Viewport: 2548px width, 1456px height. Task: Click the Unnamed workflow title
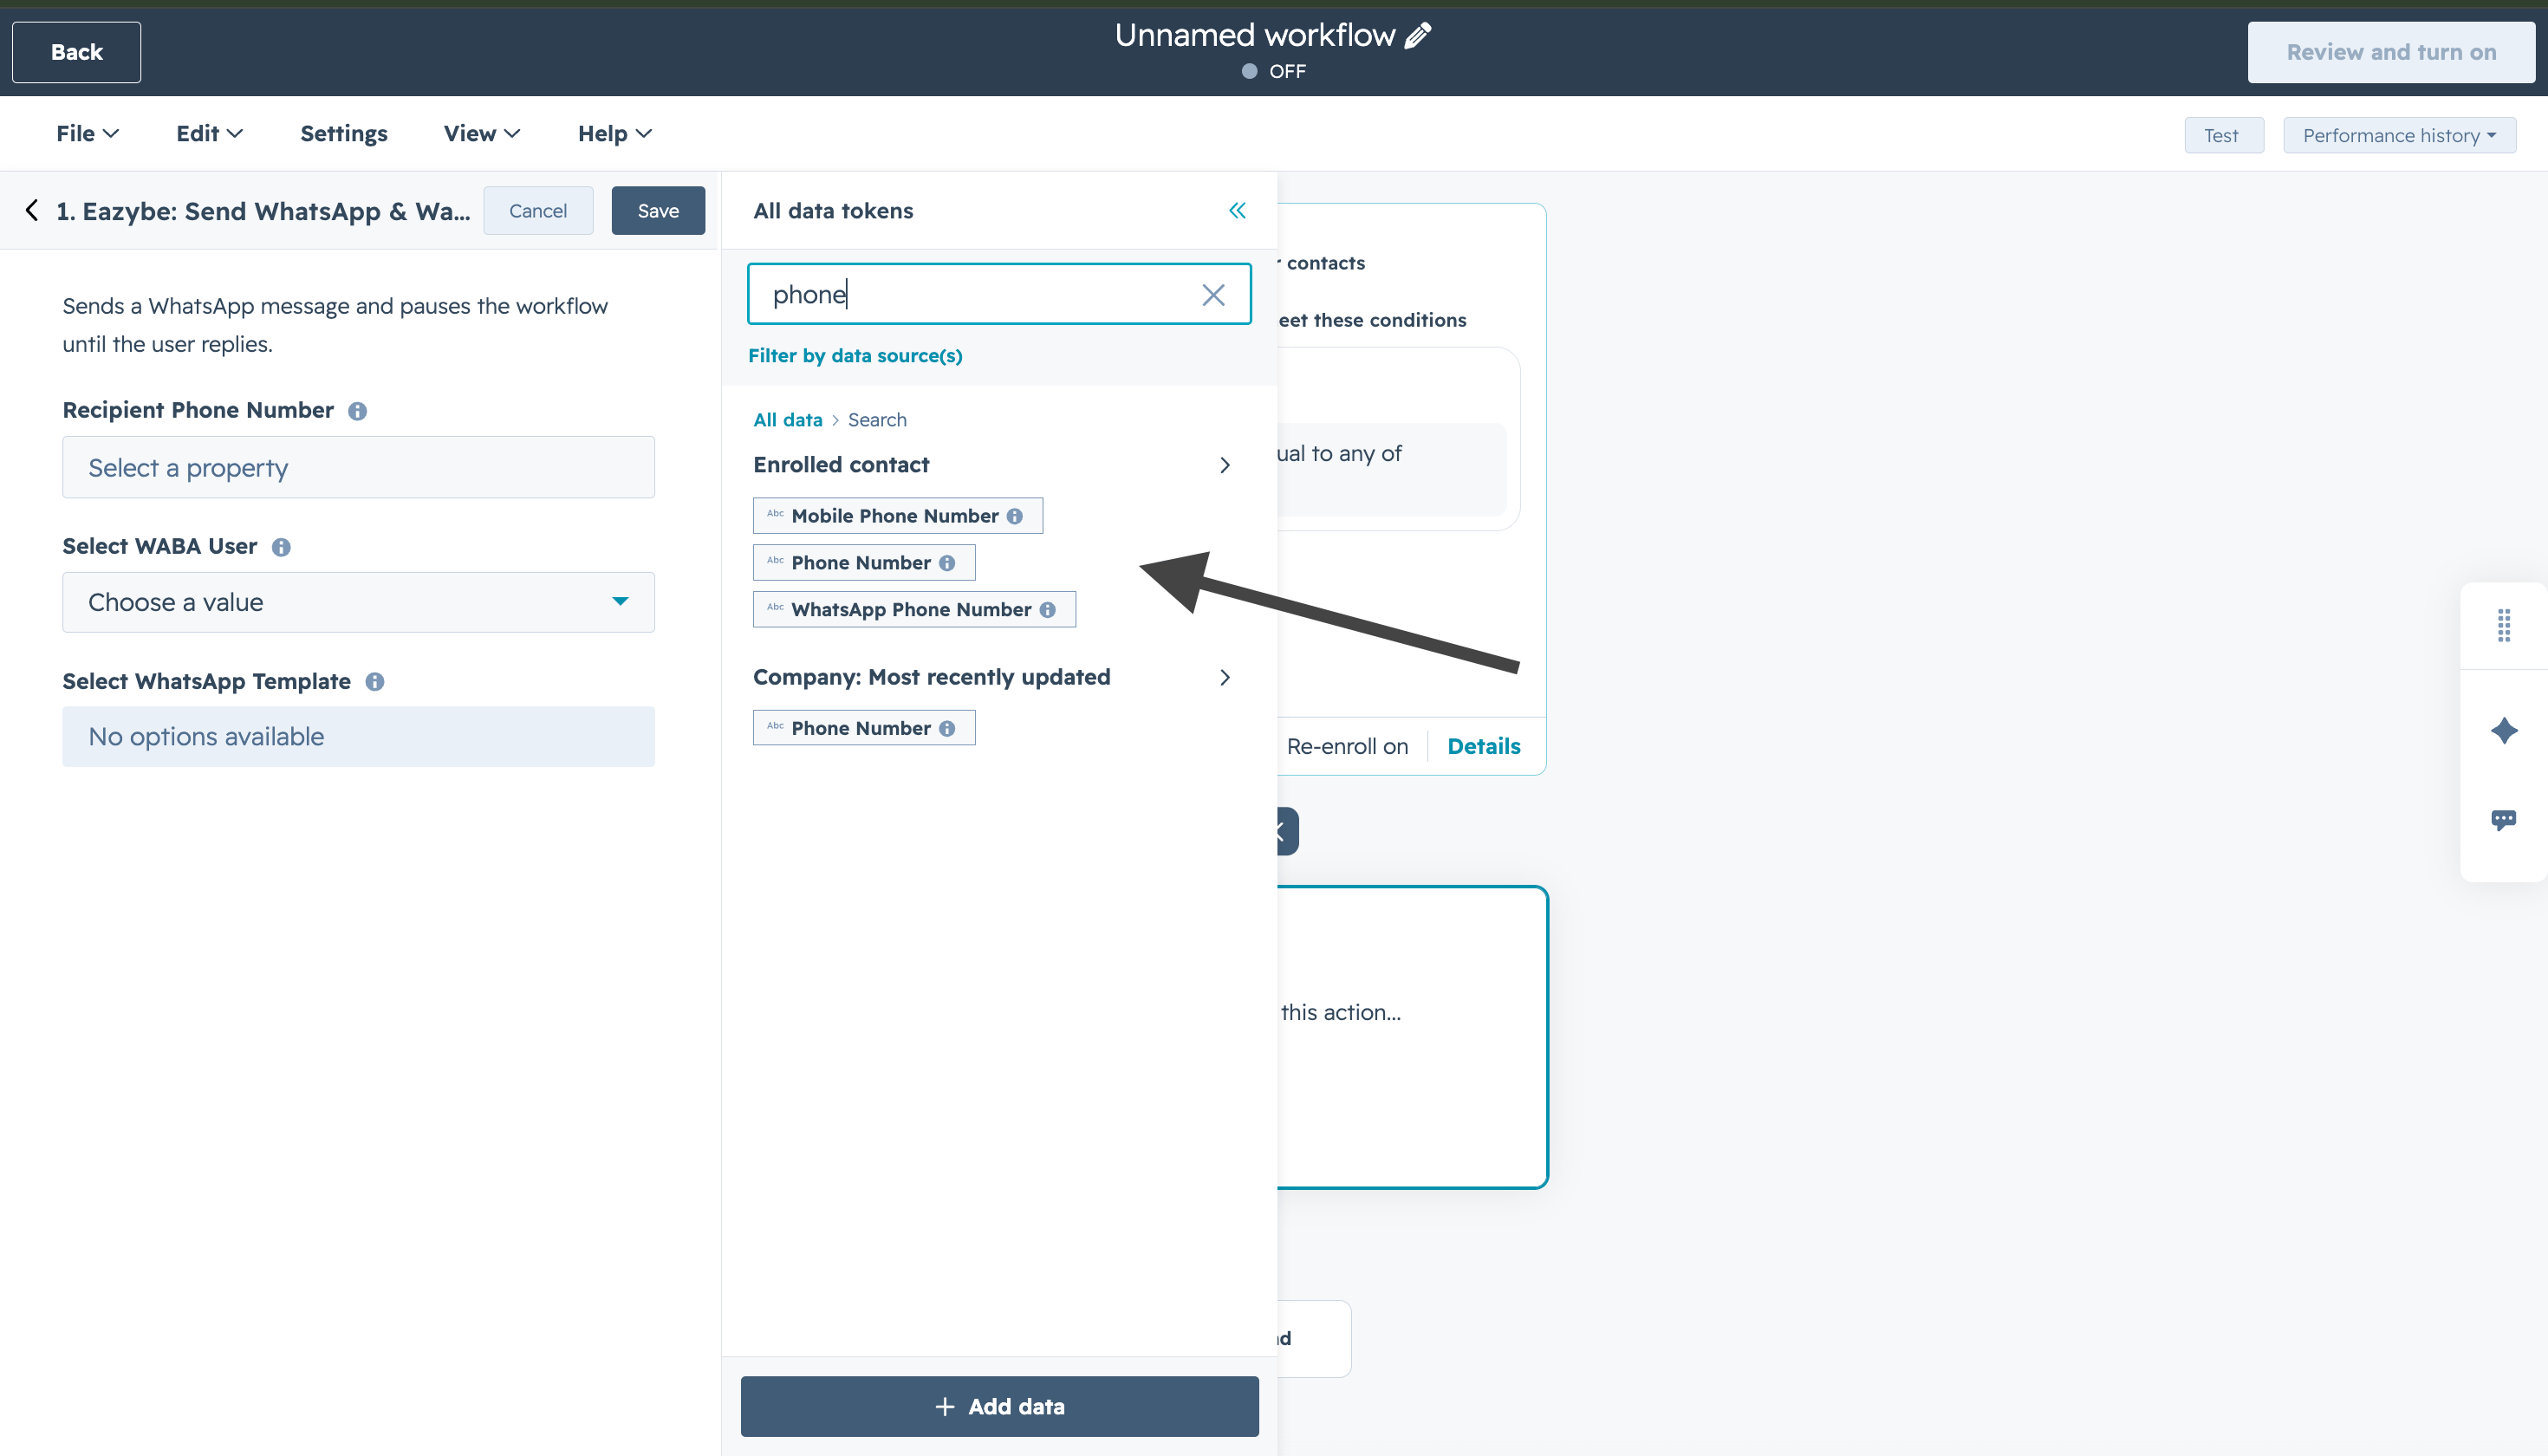pos(1255,35)
